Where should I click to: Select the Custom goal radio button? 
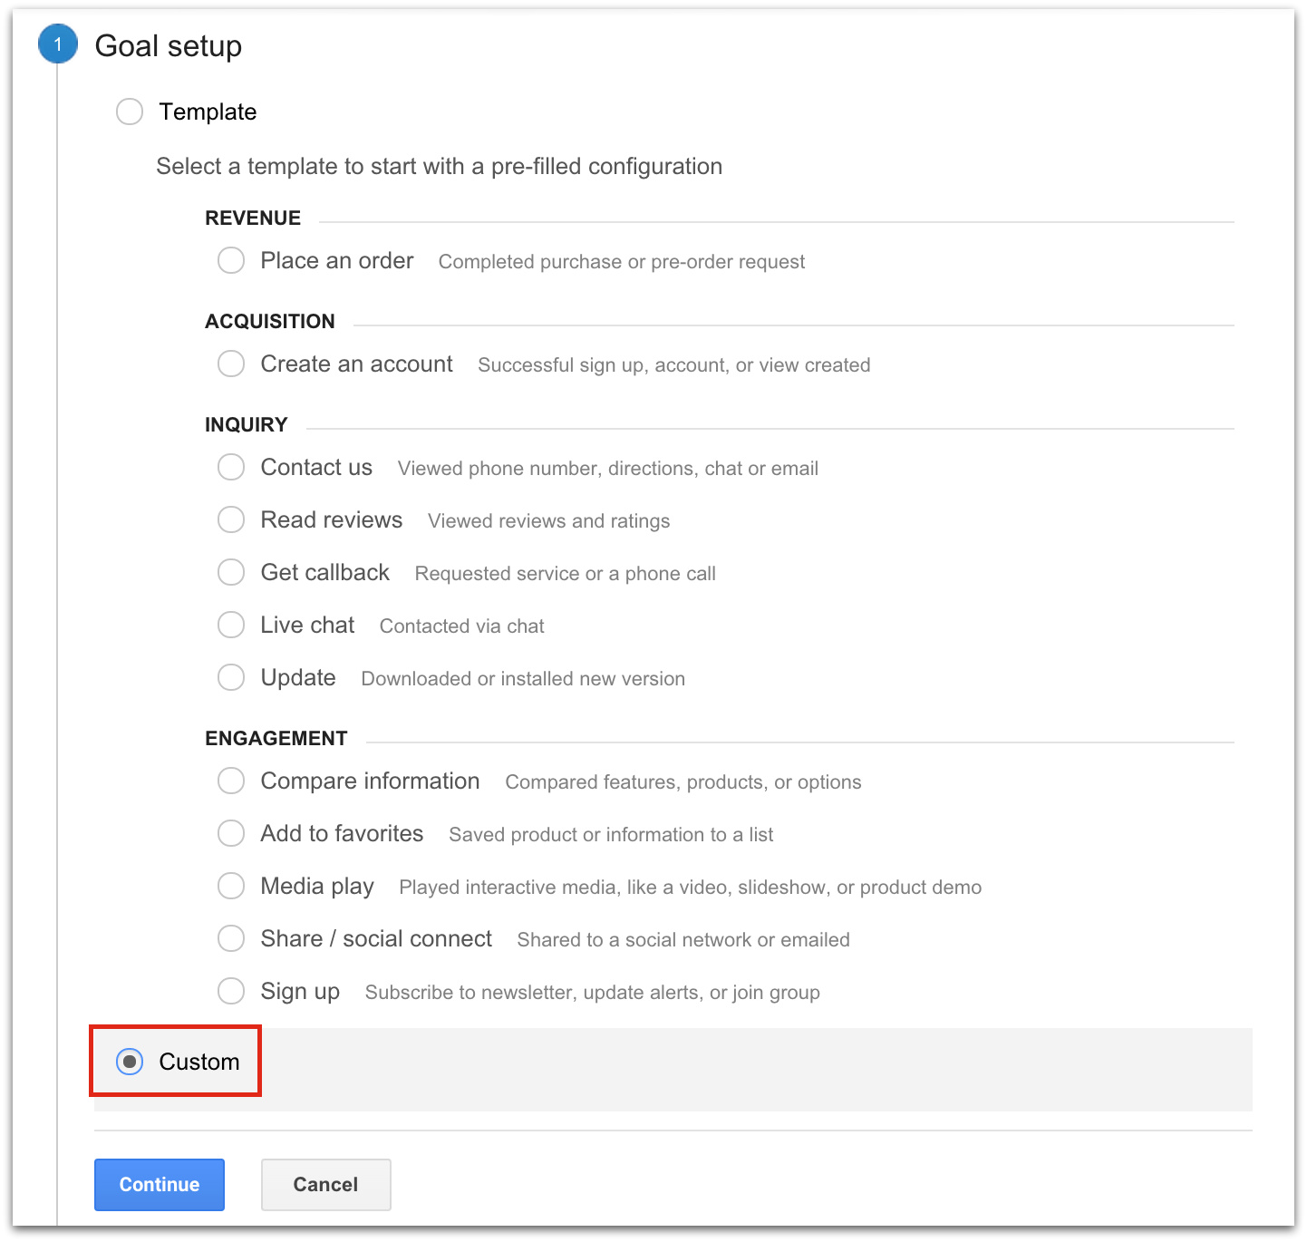click(x=130, y=1062)
